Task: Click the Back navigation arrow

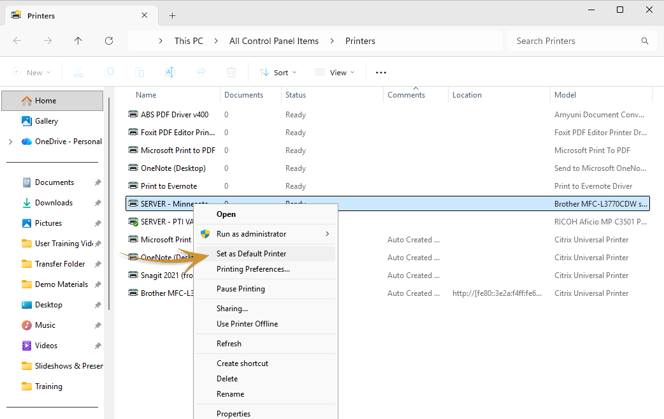Action: 17,41
